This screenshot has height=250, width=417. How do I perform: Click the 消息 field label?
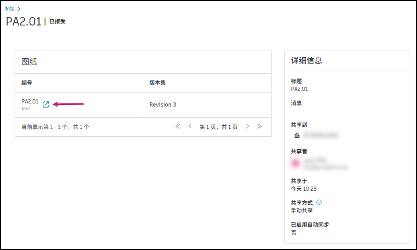tap(296, 103)
